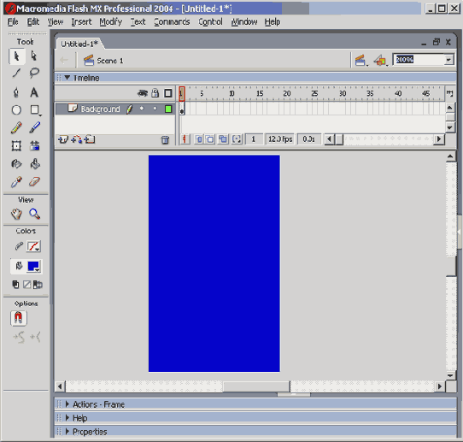Select the Eraser tool

(x=34, y=181)
